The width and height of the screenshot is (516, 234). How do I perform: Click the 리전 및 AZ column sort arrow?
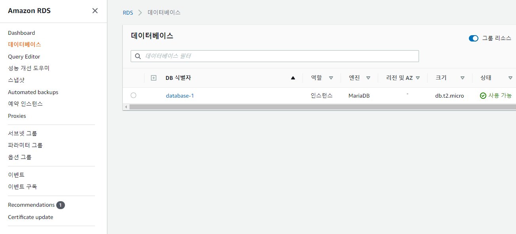[418, 78]
